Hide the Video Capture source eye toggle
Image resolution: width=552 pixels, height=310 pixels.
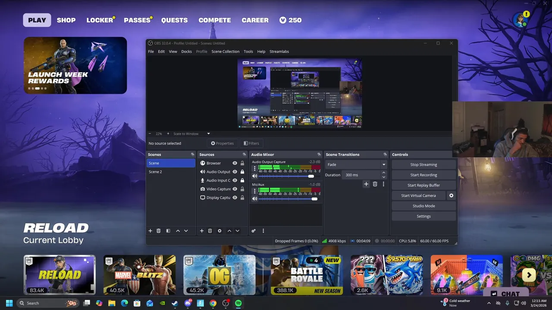[x=235, y=189]
